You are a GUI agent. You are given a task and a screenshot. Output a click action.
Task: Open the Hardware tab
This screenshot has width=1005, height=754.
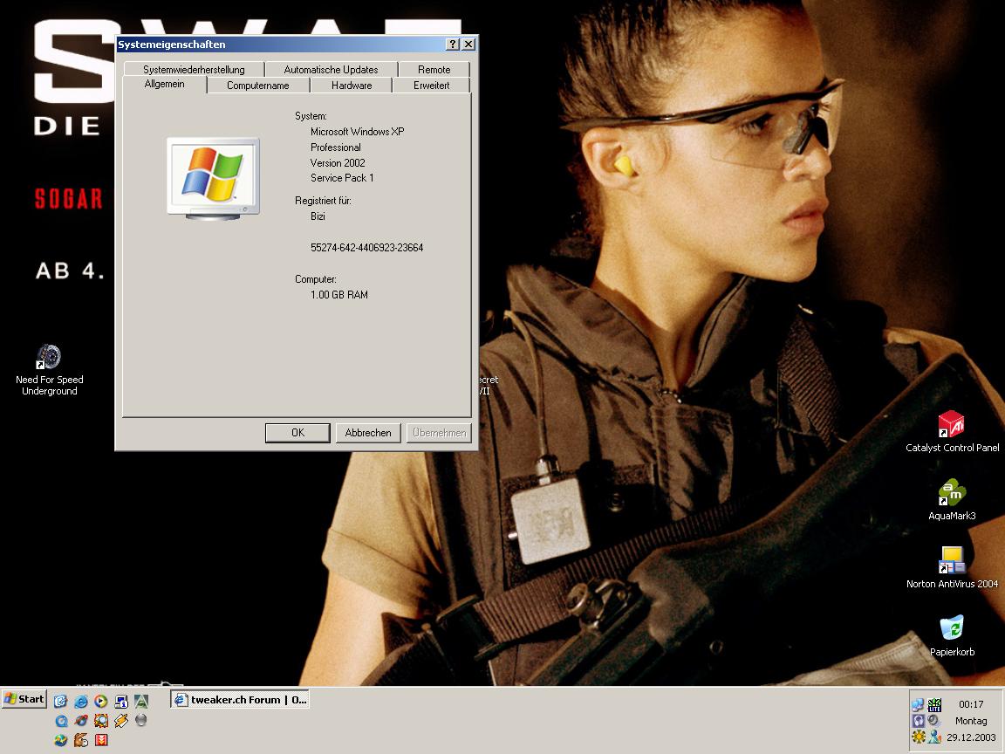(x=352, y=86)
